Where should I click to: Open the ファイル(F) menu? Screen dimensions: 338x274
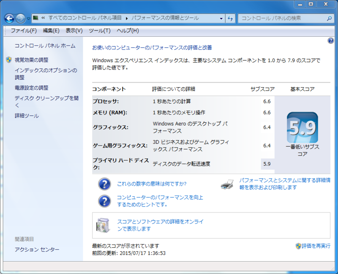(x=24, y=31)
